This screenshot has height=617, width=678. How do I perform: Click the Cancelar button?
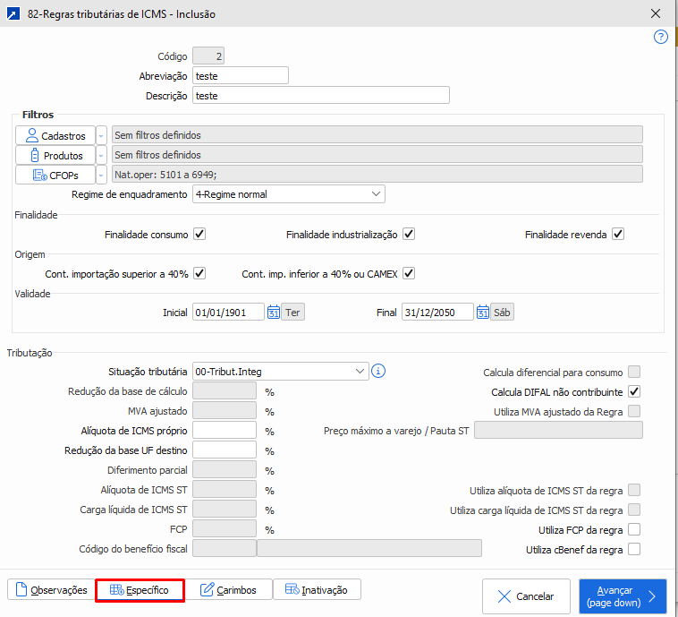click(526, 596)
